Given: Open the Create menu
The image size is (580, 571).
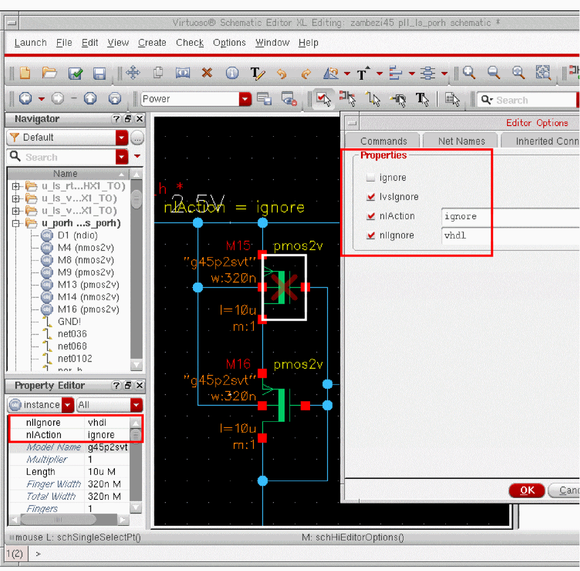Looking at the screenshot, I should pos(152,42).
